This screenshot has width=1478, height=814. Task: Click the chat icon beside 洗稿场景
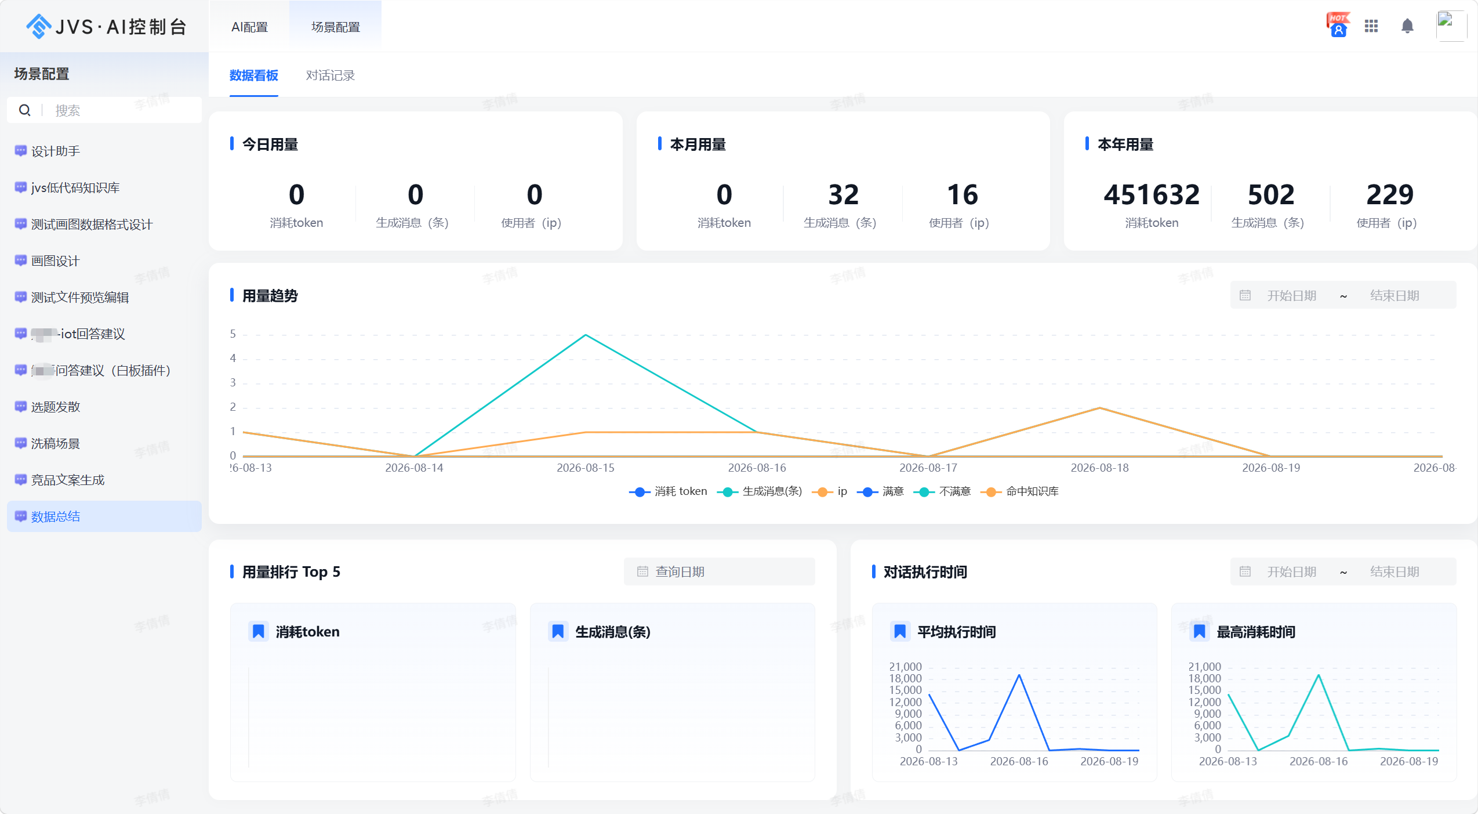[x=20, y=443]
